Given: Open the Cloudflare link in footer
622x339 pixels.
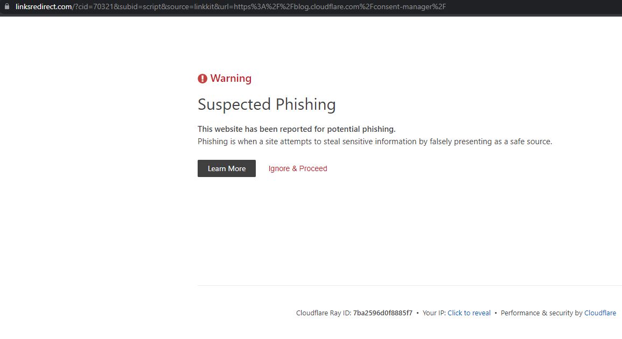Looking at the screenshot, I should (x=600, y=313).
